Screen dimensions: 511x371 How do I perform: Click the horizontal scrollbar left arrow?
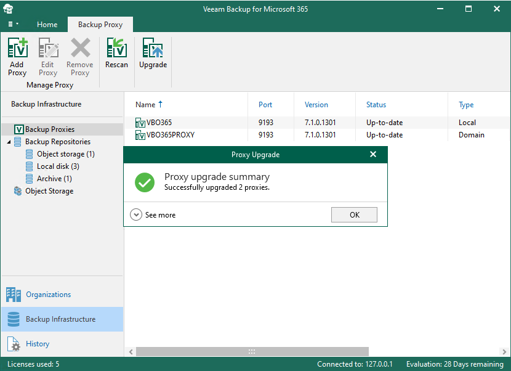pos(131,352)
